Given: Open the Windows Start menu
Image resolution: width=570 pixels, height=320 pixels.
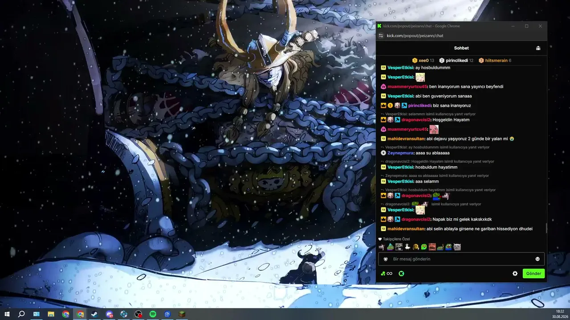Looking at the screenshot, I should tap(7, 314).
